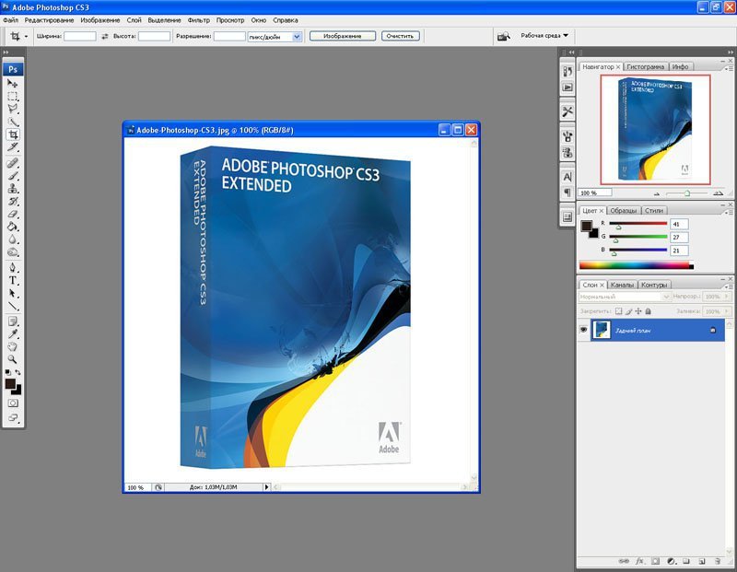Click the Go to Bridge icon button
This screenshot has width=737, height=572.
click(x=503, y=36)
